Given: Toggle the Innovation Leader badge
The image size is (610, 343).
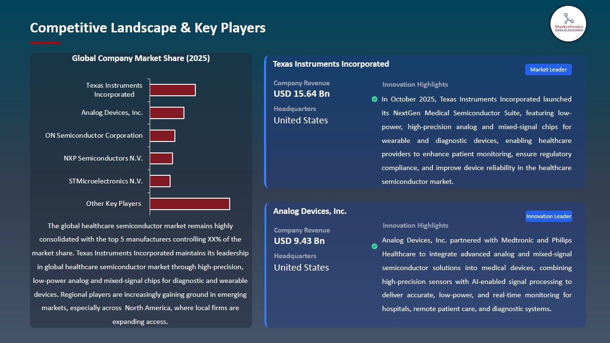Looking at the screenshot, I should pos(549,216).
